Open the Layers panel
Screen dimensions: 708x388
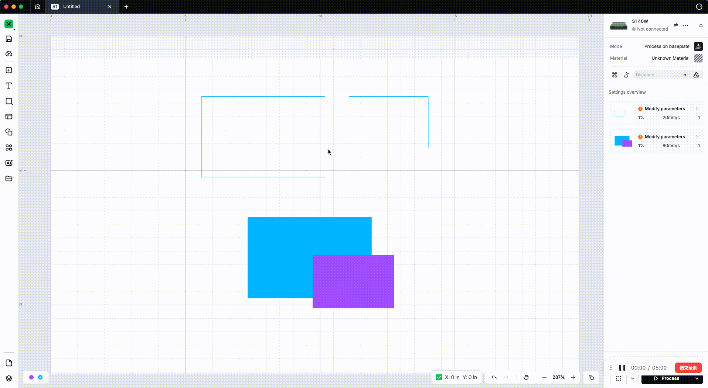pos(9,377)
